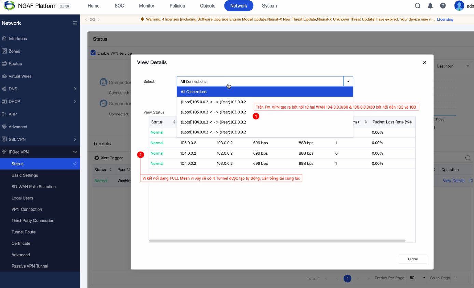Click the horizontal scrollbar in View Status table
Viewport: 474px width, 288px height.
coord(277,241)
